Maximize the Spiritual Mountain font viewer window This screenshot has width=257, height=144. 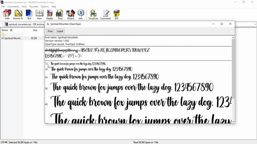(x=222, y=24)
